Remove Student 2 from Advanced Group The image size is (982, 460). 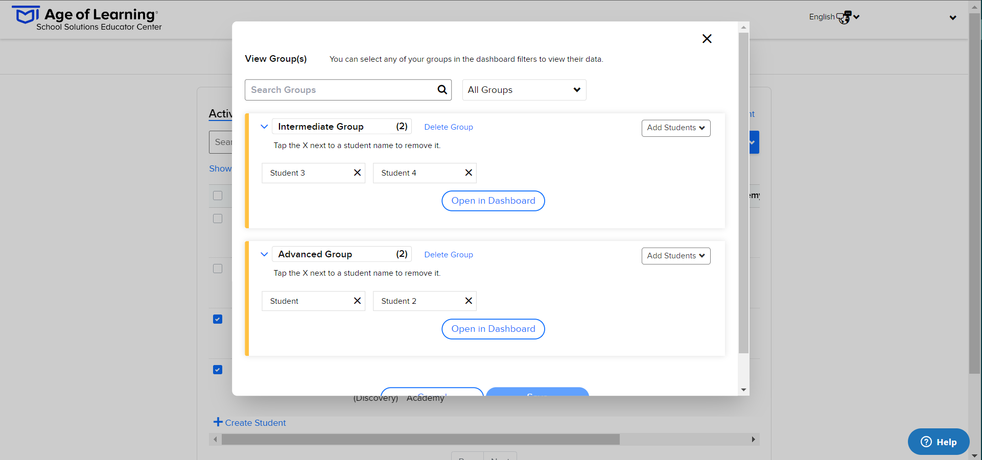tap(469, 301)
